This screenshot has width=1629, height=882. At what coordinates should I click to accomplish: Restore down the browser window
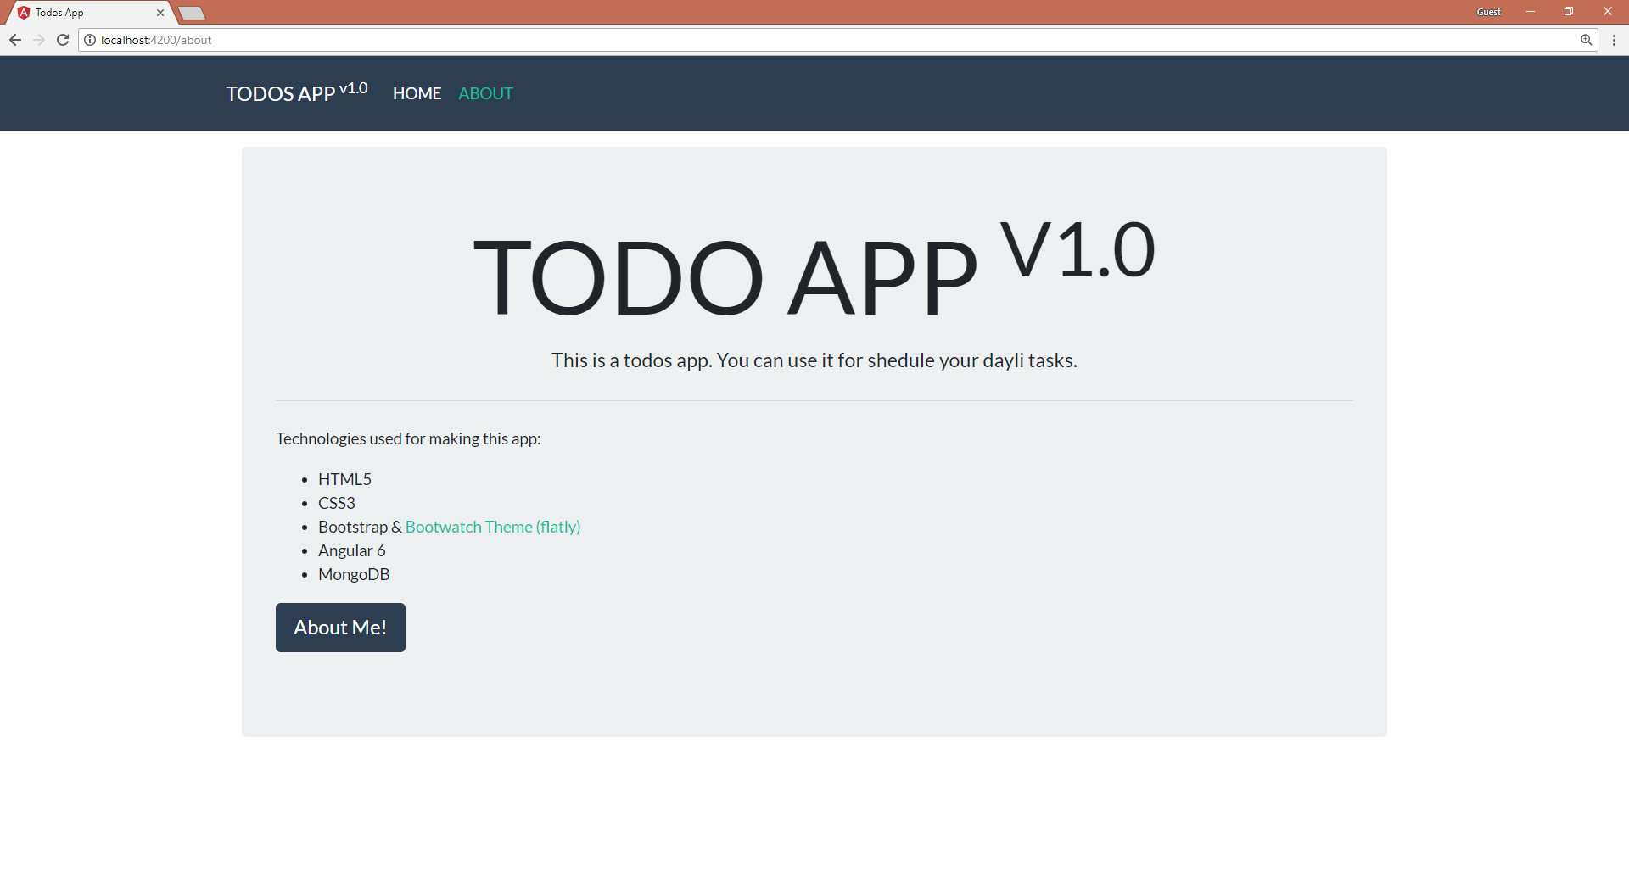click(x=1569, y=12)
